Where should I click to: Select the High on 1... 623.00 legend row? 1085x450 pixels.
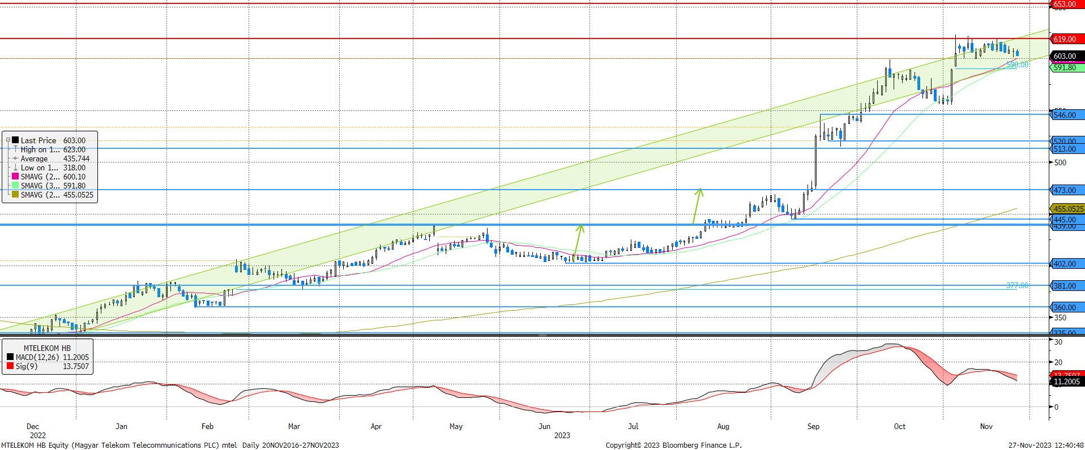[x=50, y=149]
